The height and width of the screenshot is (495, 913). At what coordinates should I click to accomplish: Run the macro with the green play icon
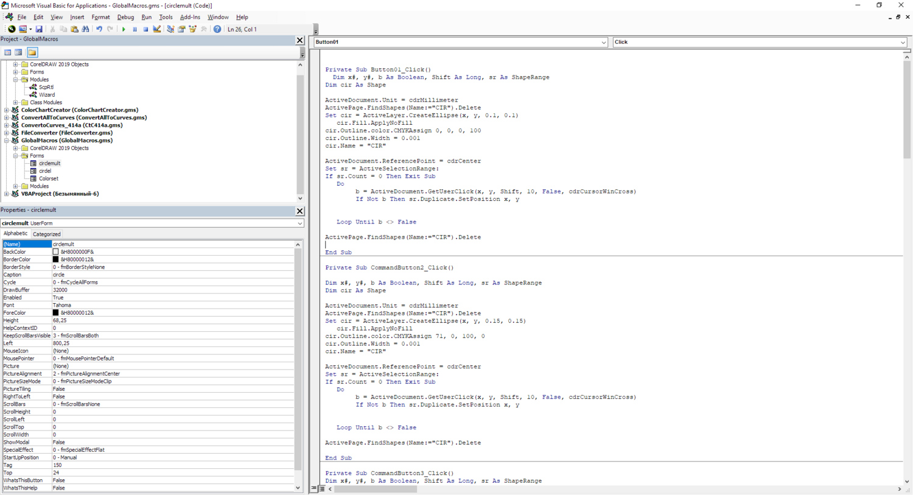(124, 29)
